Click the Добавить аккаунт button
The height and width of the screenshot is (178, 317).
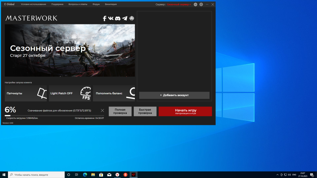174,95
